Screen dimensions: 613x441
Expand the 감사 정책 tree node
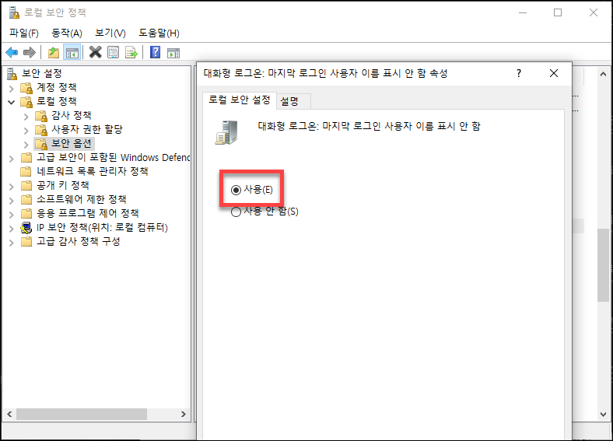(26, 117)
